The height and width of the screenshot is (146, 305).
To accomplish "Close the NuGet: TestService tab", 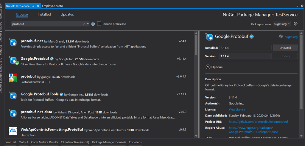I will pos(38,6).
